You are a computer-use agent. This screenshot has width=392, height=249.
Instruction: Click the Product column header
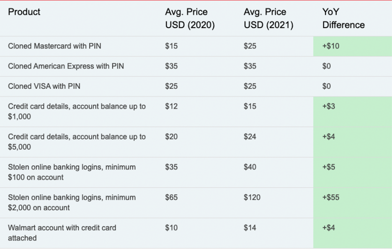coord(24,12)
